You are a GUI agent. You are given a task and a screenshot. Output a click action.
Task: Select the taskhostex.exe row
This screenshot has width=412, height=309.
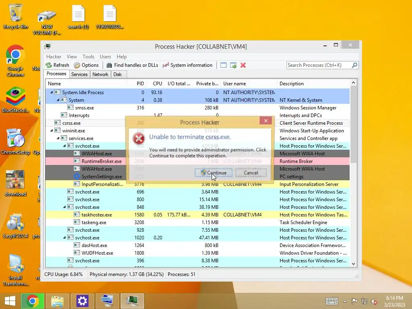coord(197,215)
